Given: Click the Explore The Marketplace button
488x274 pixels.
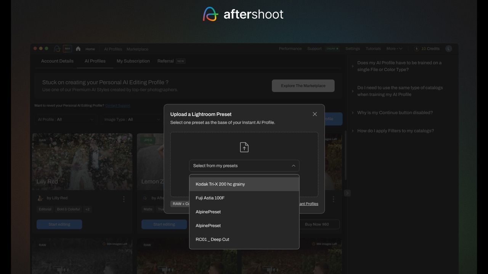Looking at the screenshot, I should tap(303, 86).
